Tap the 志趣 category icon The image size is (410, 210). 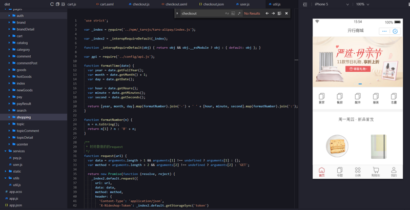[394, 96]
